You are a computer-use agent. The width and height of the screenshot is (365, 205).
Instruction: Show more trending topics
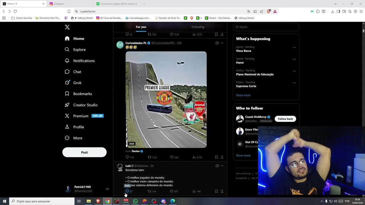[243, 95]
